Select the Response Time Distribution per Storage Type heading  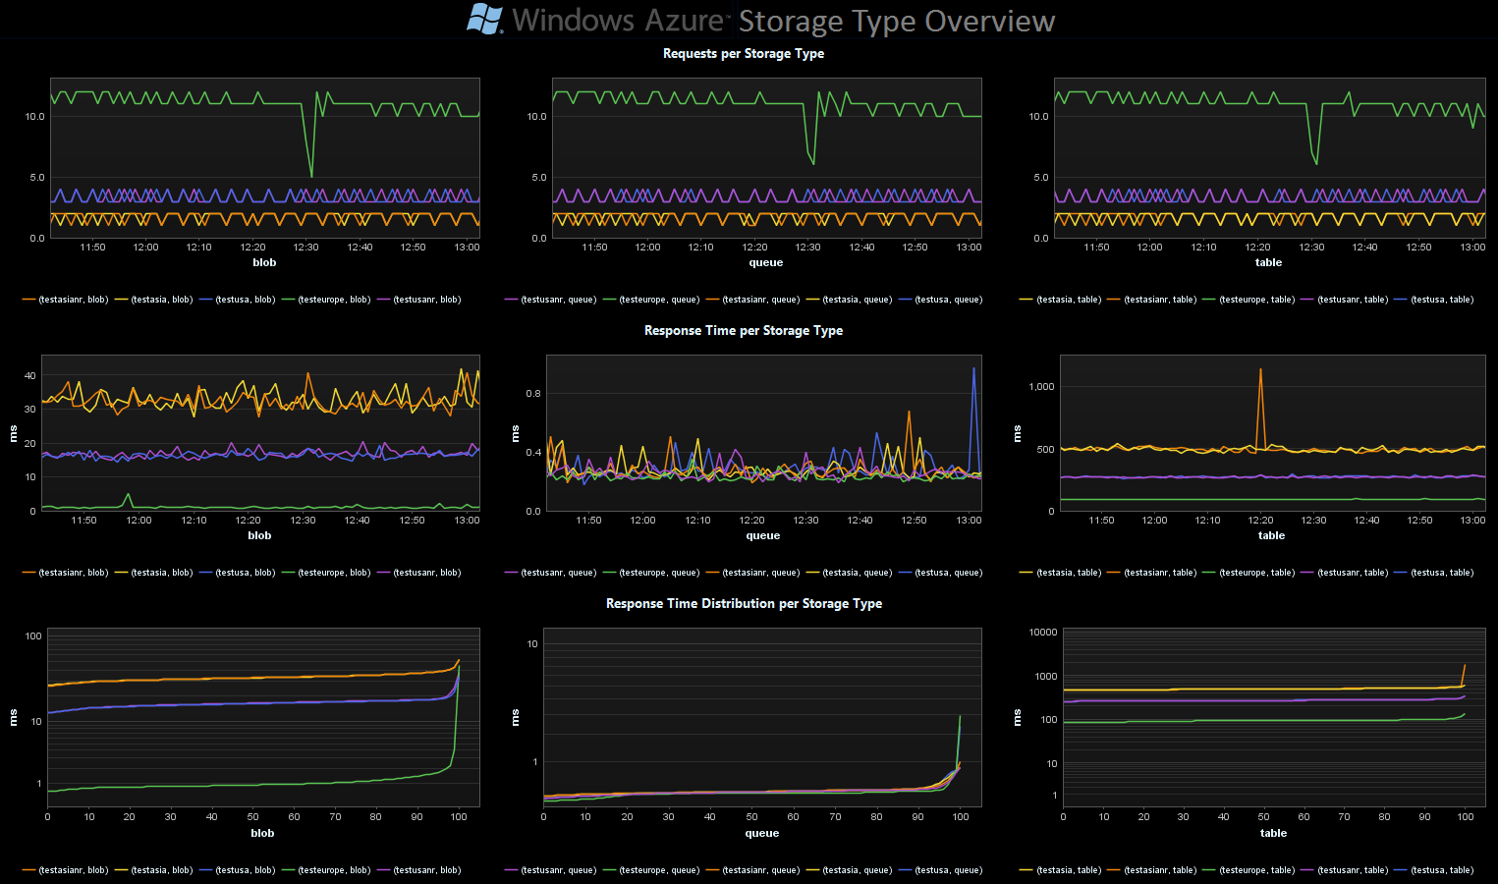tap(744, 603)
